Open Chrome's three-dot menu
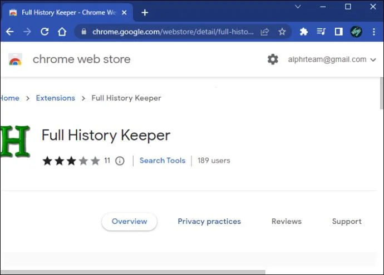This screenshot has width=384, height=275. pyautogui.click(x=374, y=32)
